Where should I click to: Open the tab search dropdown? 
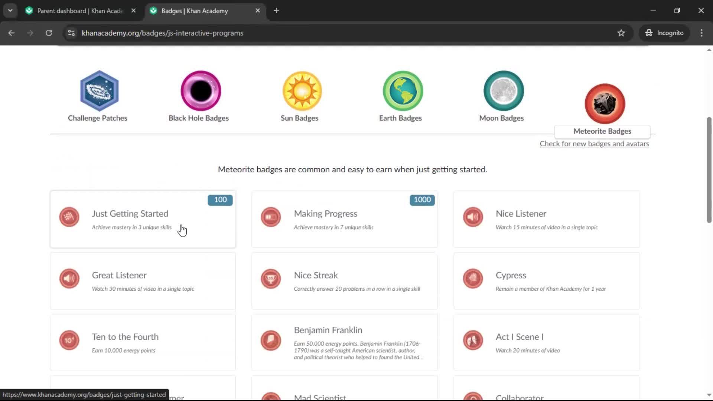(10, 10)
